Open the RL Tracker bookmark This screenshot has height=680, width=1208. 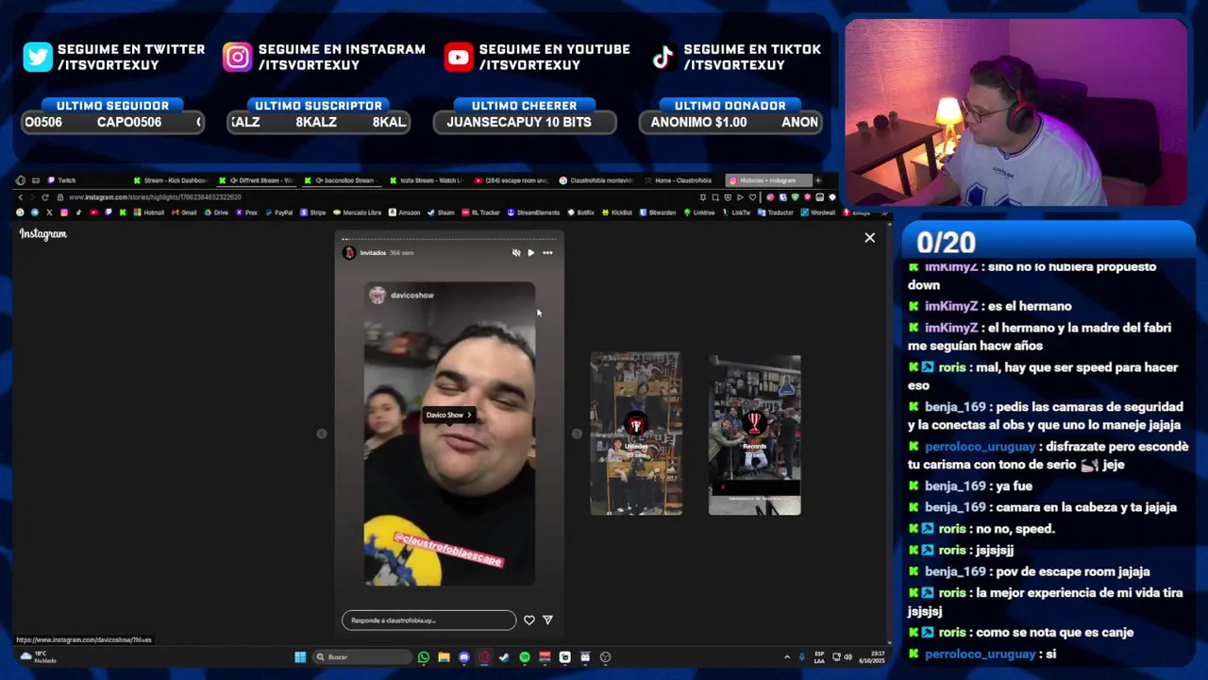pos(481,212)
